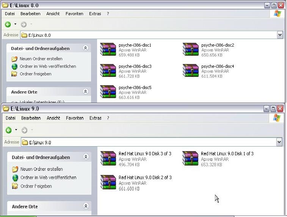Open address dropdown in Linux 8.0 window
The width and height of the screenshot is (287, 217).
280,35
